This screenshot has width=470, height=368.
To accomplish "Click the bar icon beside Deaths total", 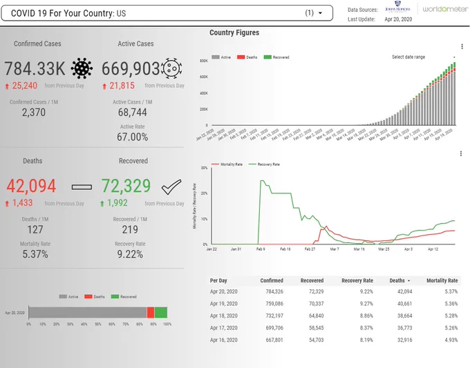I will pos(82,187).
